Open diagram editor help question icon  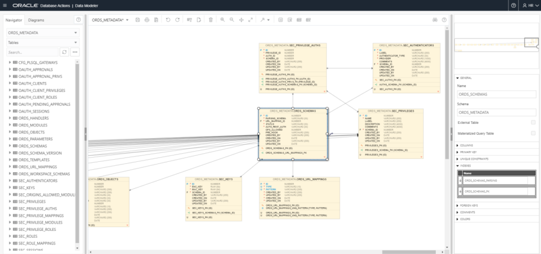click(444, 20)
